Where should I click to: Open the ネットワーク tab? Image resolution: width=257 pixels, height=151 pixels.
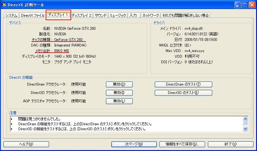(150, 16)
